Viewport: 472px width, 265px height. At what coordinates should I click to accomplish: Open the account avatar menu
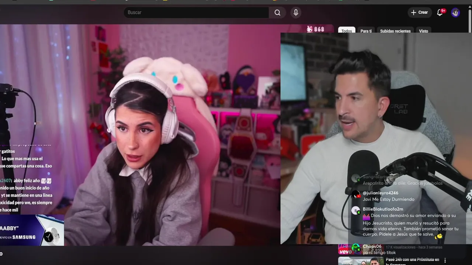(x=455, y=13)
